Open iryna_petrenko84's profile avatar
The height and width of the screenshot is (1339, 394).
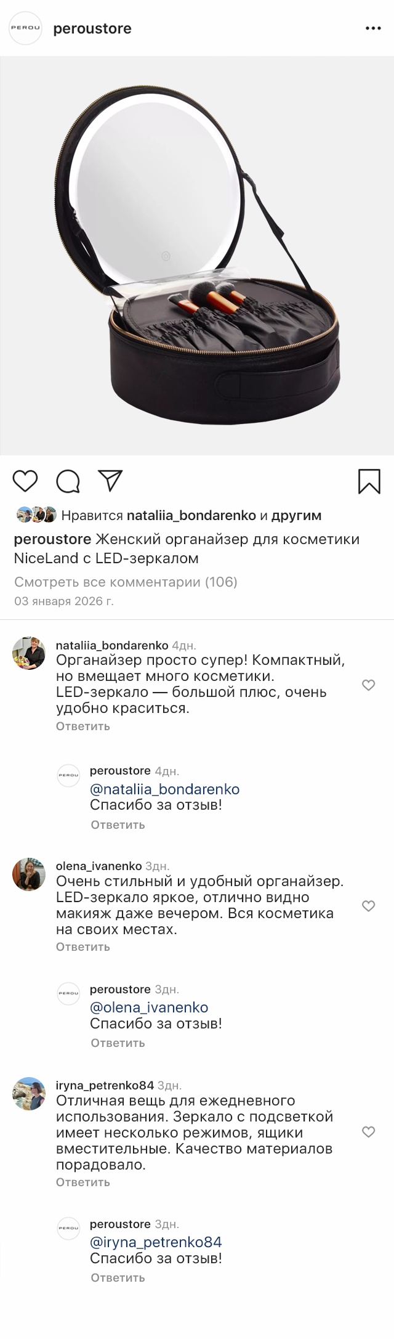(x=29, y=1094)
